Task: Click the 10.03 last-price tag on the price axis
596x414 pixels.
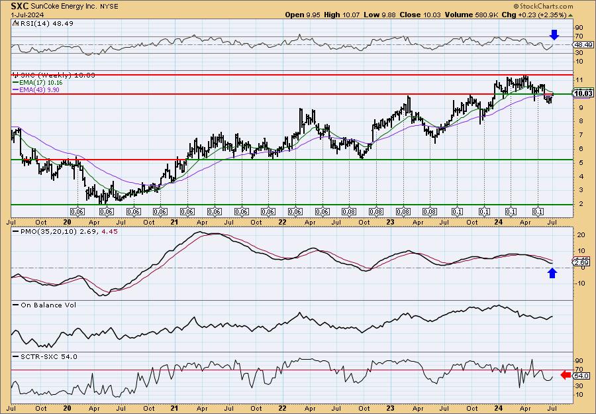Action: 583,94
